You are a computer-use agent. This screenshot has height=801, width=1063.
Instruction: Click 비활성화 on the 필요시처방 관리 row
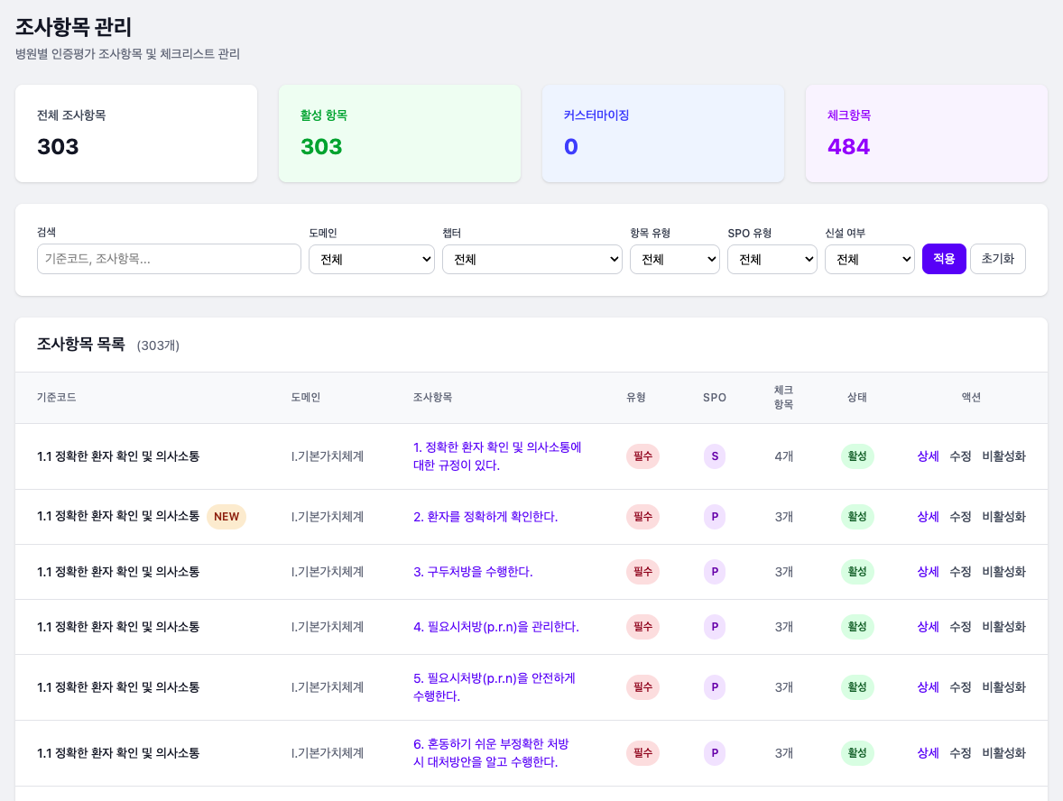tap(1003, 627)
